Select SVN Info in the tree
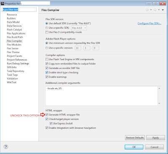168x154 pixels. [12, 67]
